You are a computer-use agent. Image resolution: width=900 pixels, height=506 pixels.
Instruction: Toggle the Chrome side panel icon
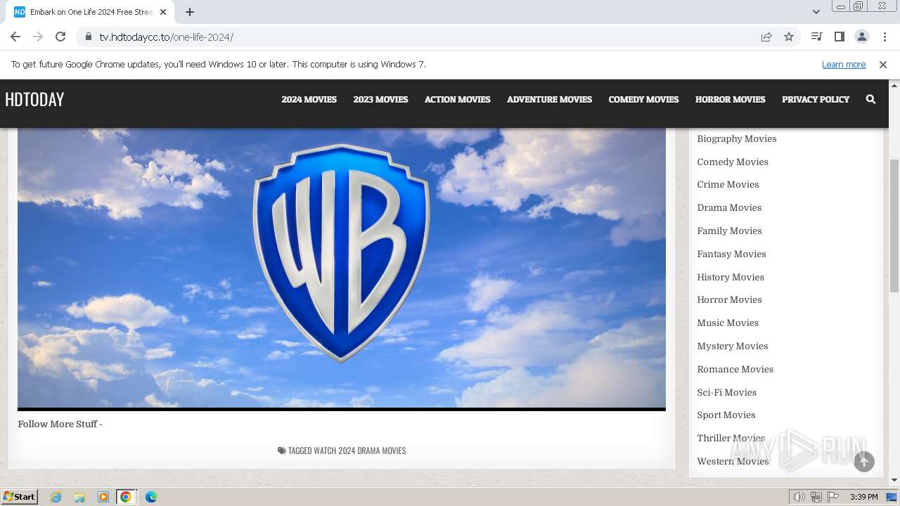tap(839, 37)
